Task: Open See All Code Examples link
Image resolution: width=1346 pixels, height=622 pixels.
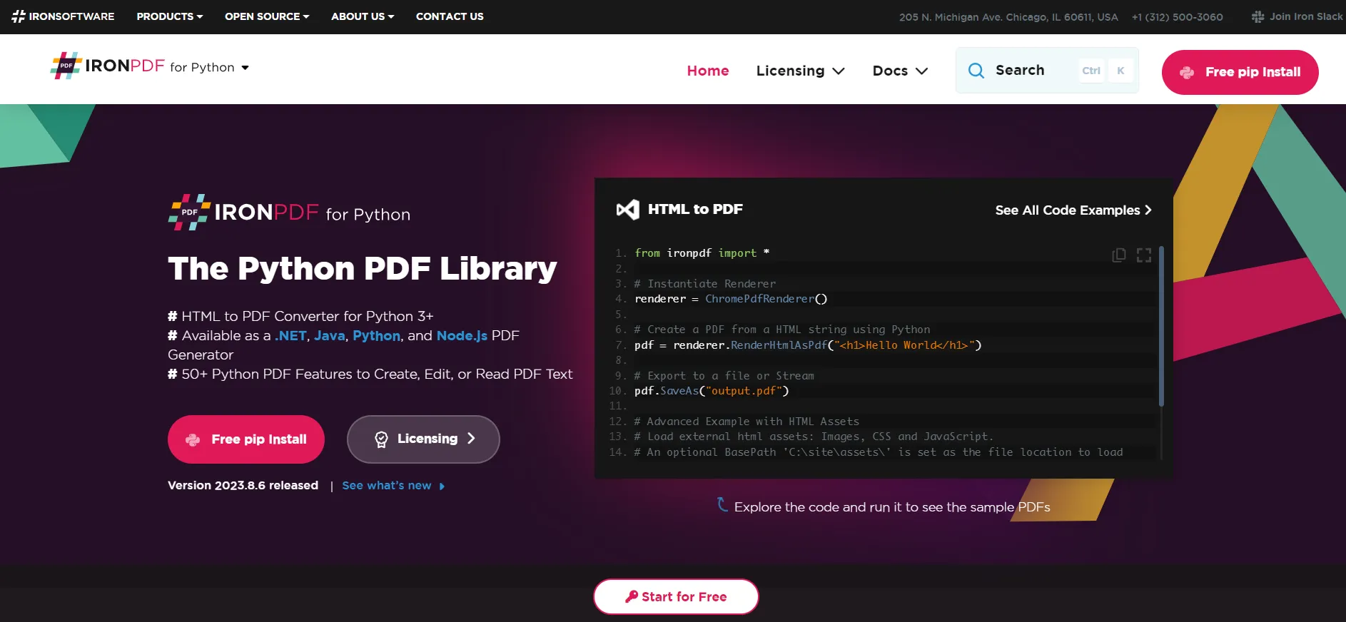Action: (x=1073, y=210)
